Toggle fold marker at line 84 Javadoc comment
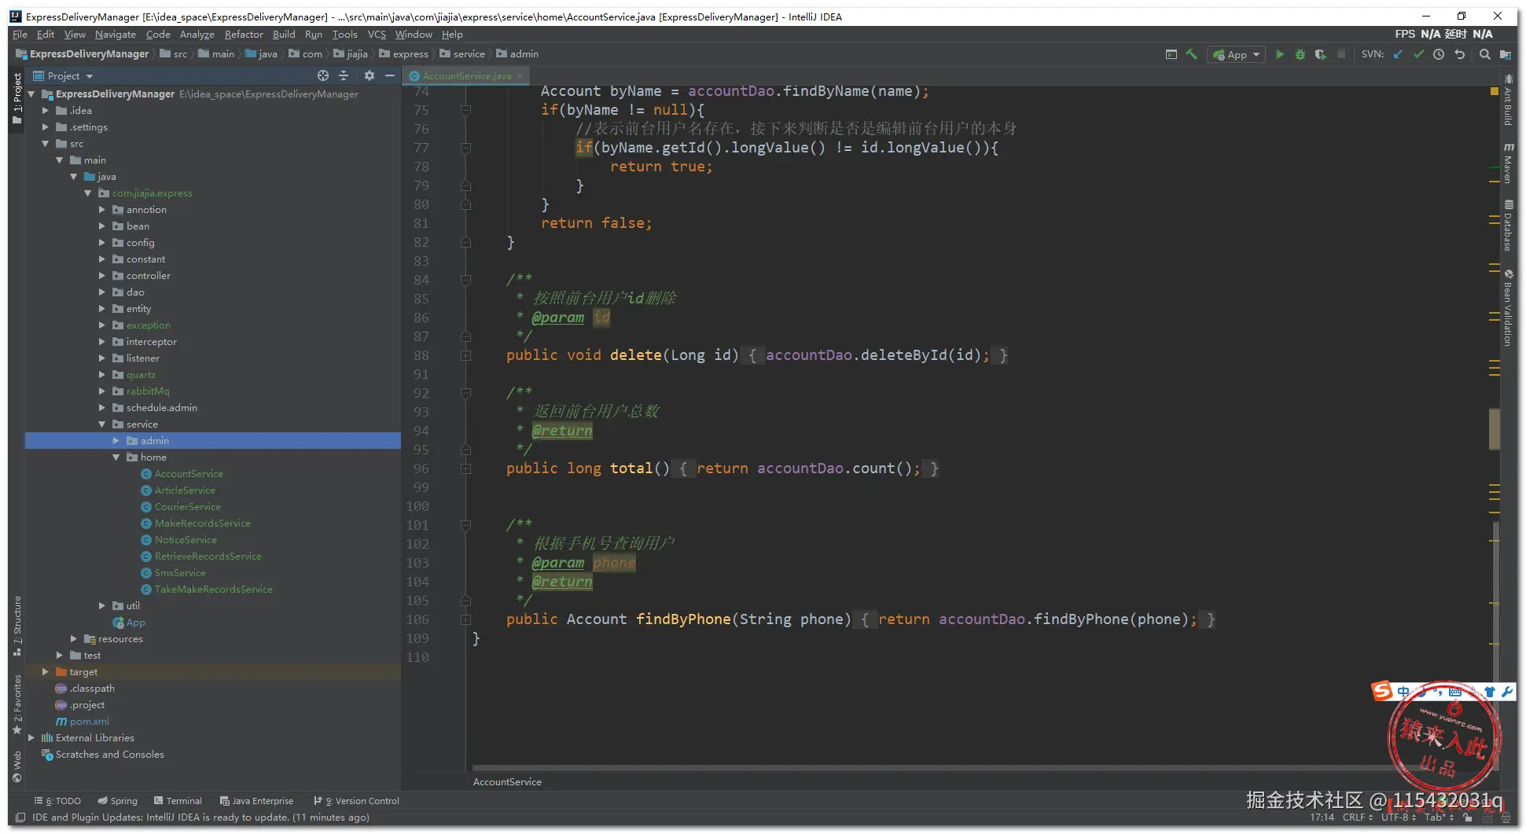1526x834 pixels. coord(465,280)
